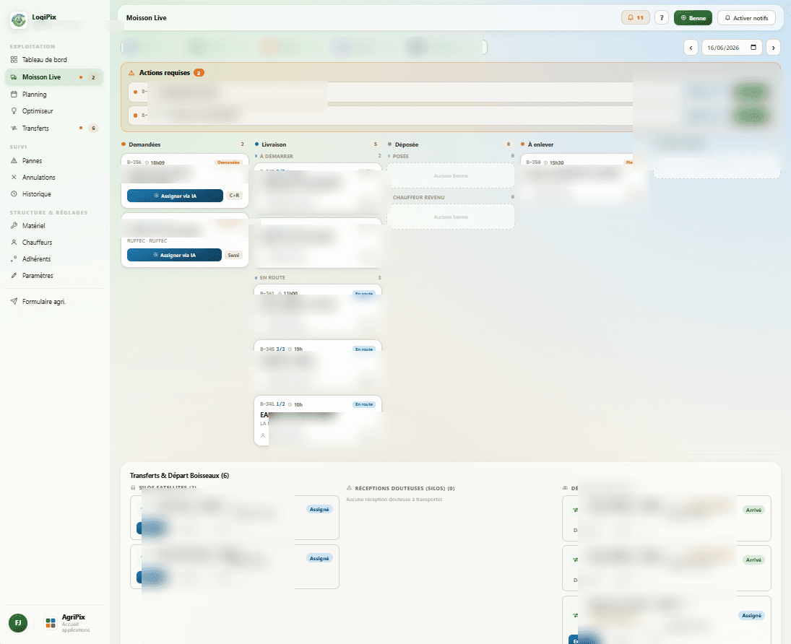Open the LogiPix logo in sidebar
The width and height of the screenshot is (791, 644).
click(19, 20)
